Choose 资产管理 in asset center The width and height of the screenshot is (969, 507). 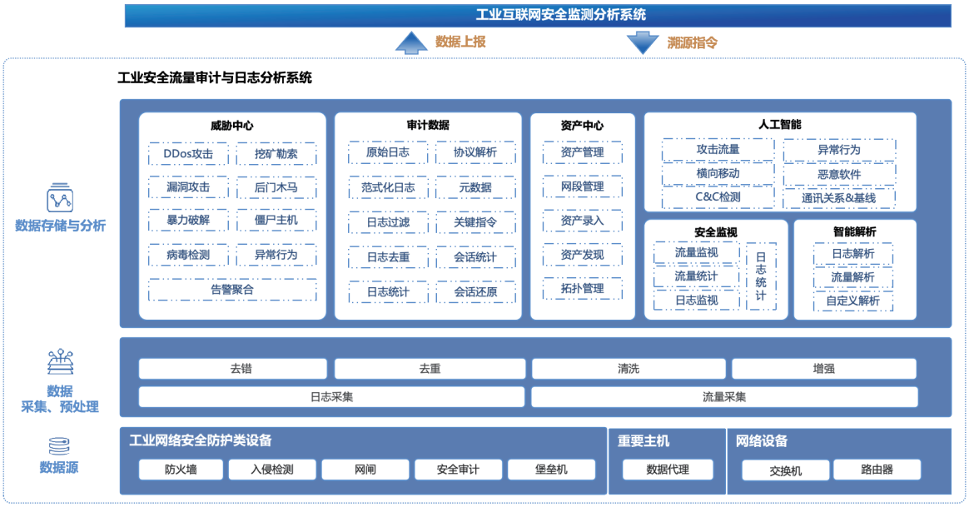click(x=582, y=152)
